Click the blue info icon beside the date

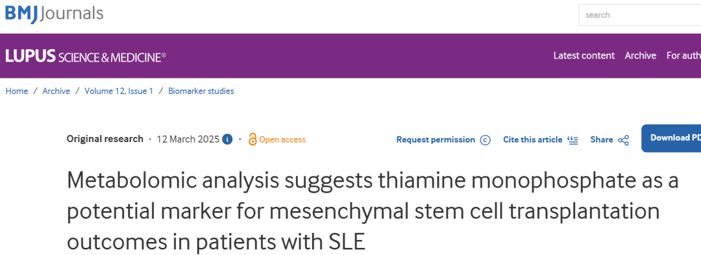pos(228,140)
